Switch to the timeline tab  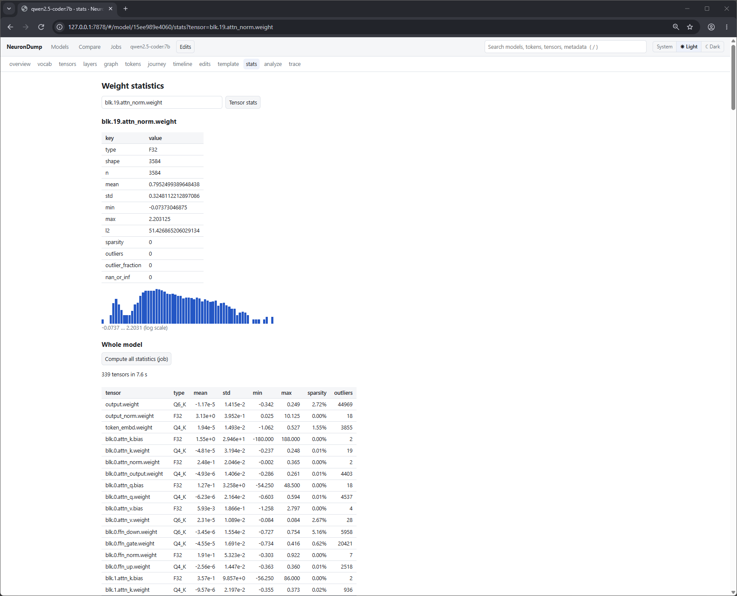click(183, 64)
